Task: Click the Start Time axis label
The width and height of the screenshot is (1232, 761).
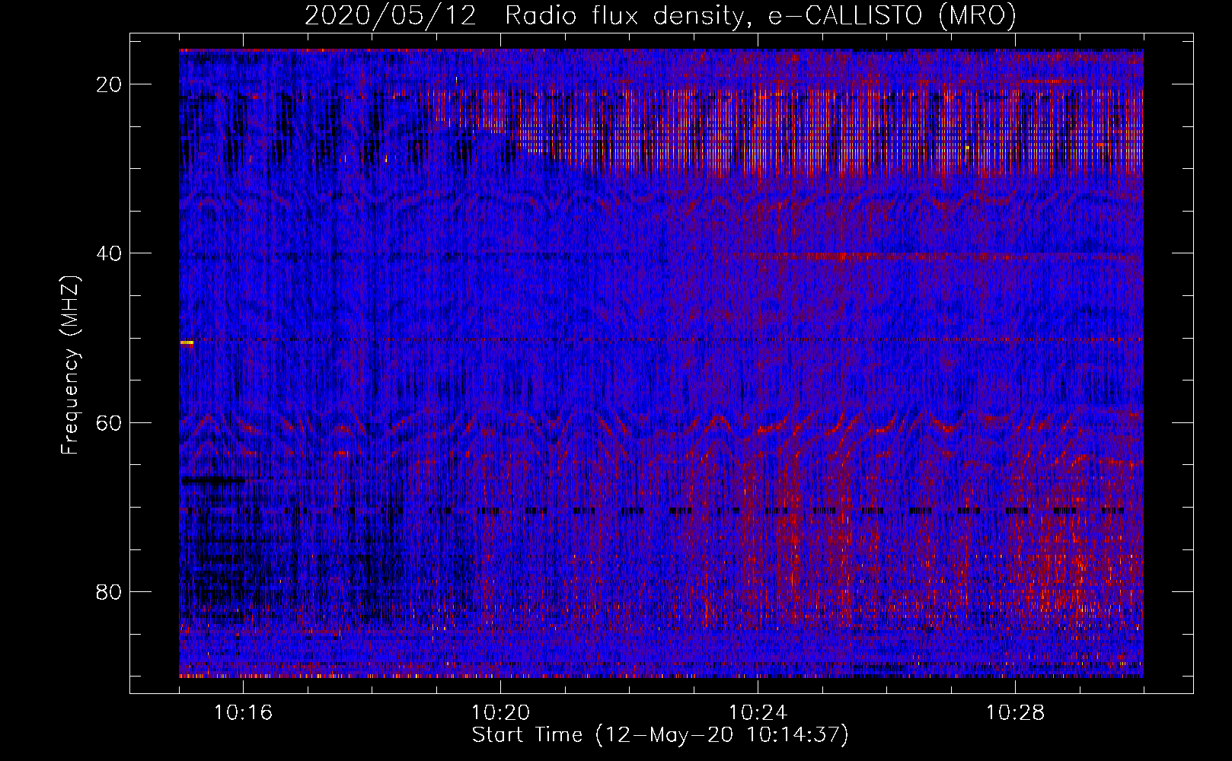Action: coord(660,735)
